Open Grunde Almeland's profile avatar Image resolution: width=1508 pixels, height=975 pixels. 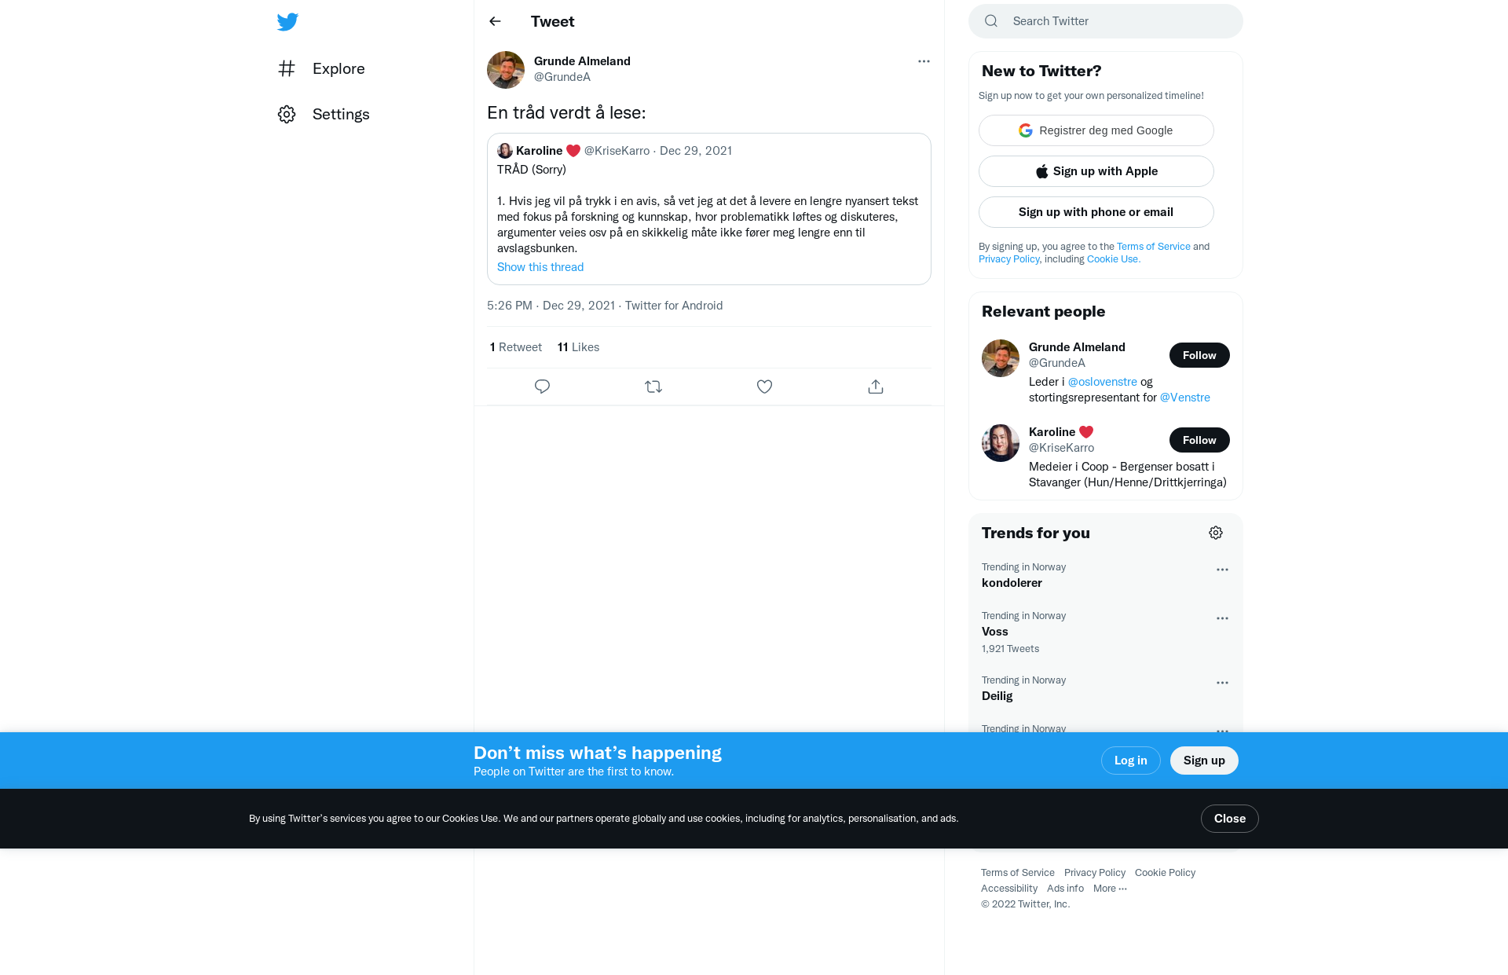(x=506, y=70)
